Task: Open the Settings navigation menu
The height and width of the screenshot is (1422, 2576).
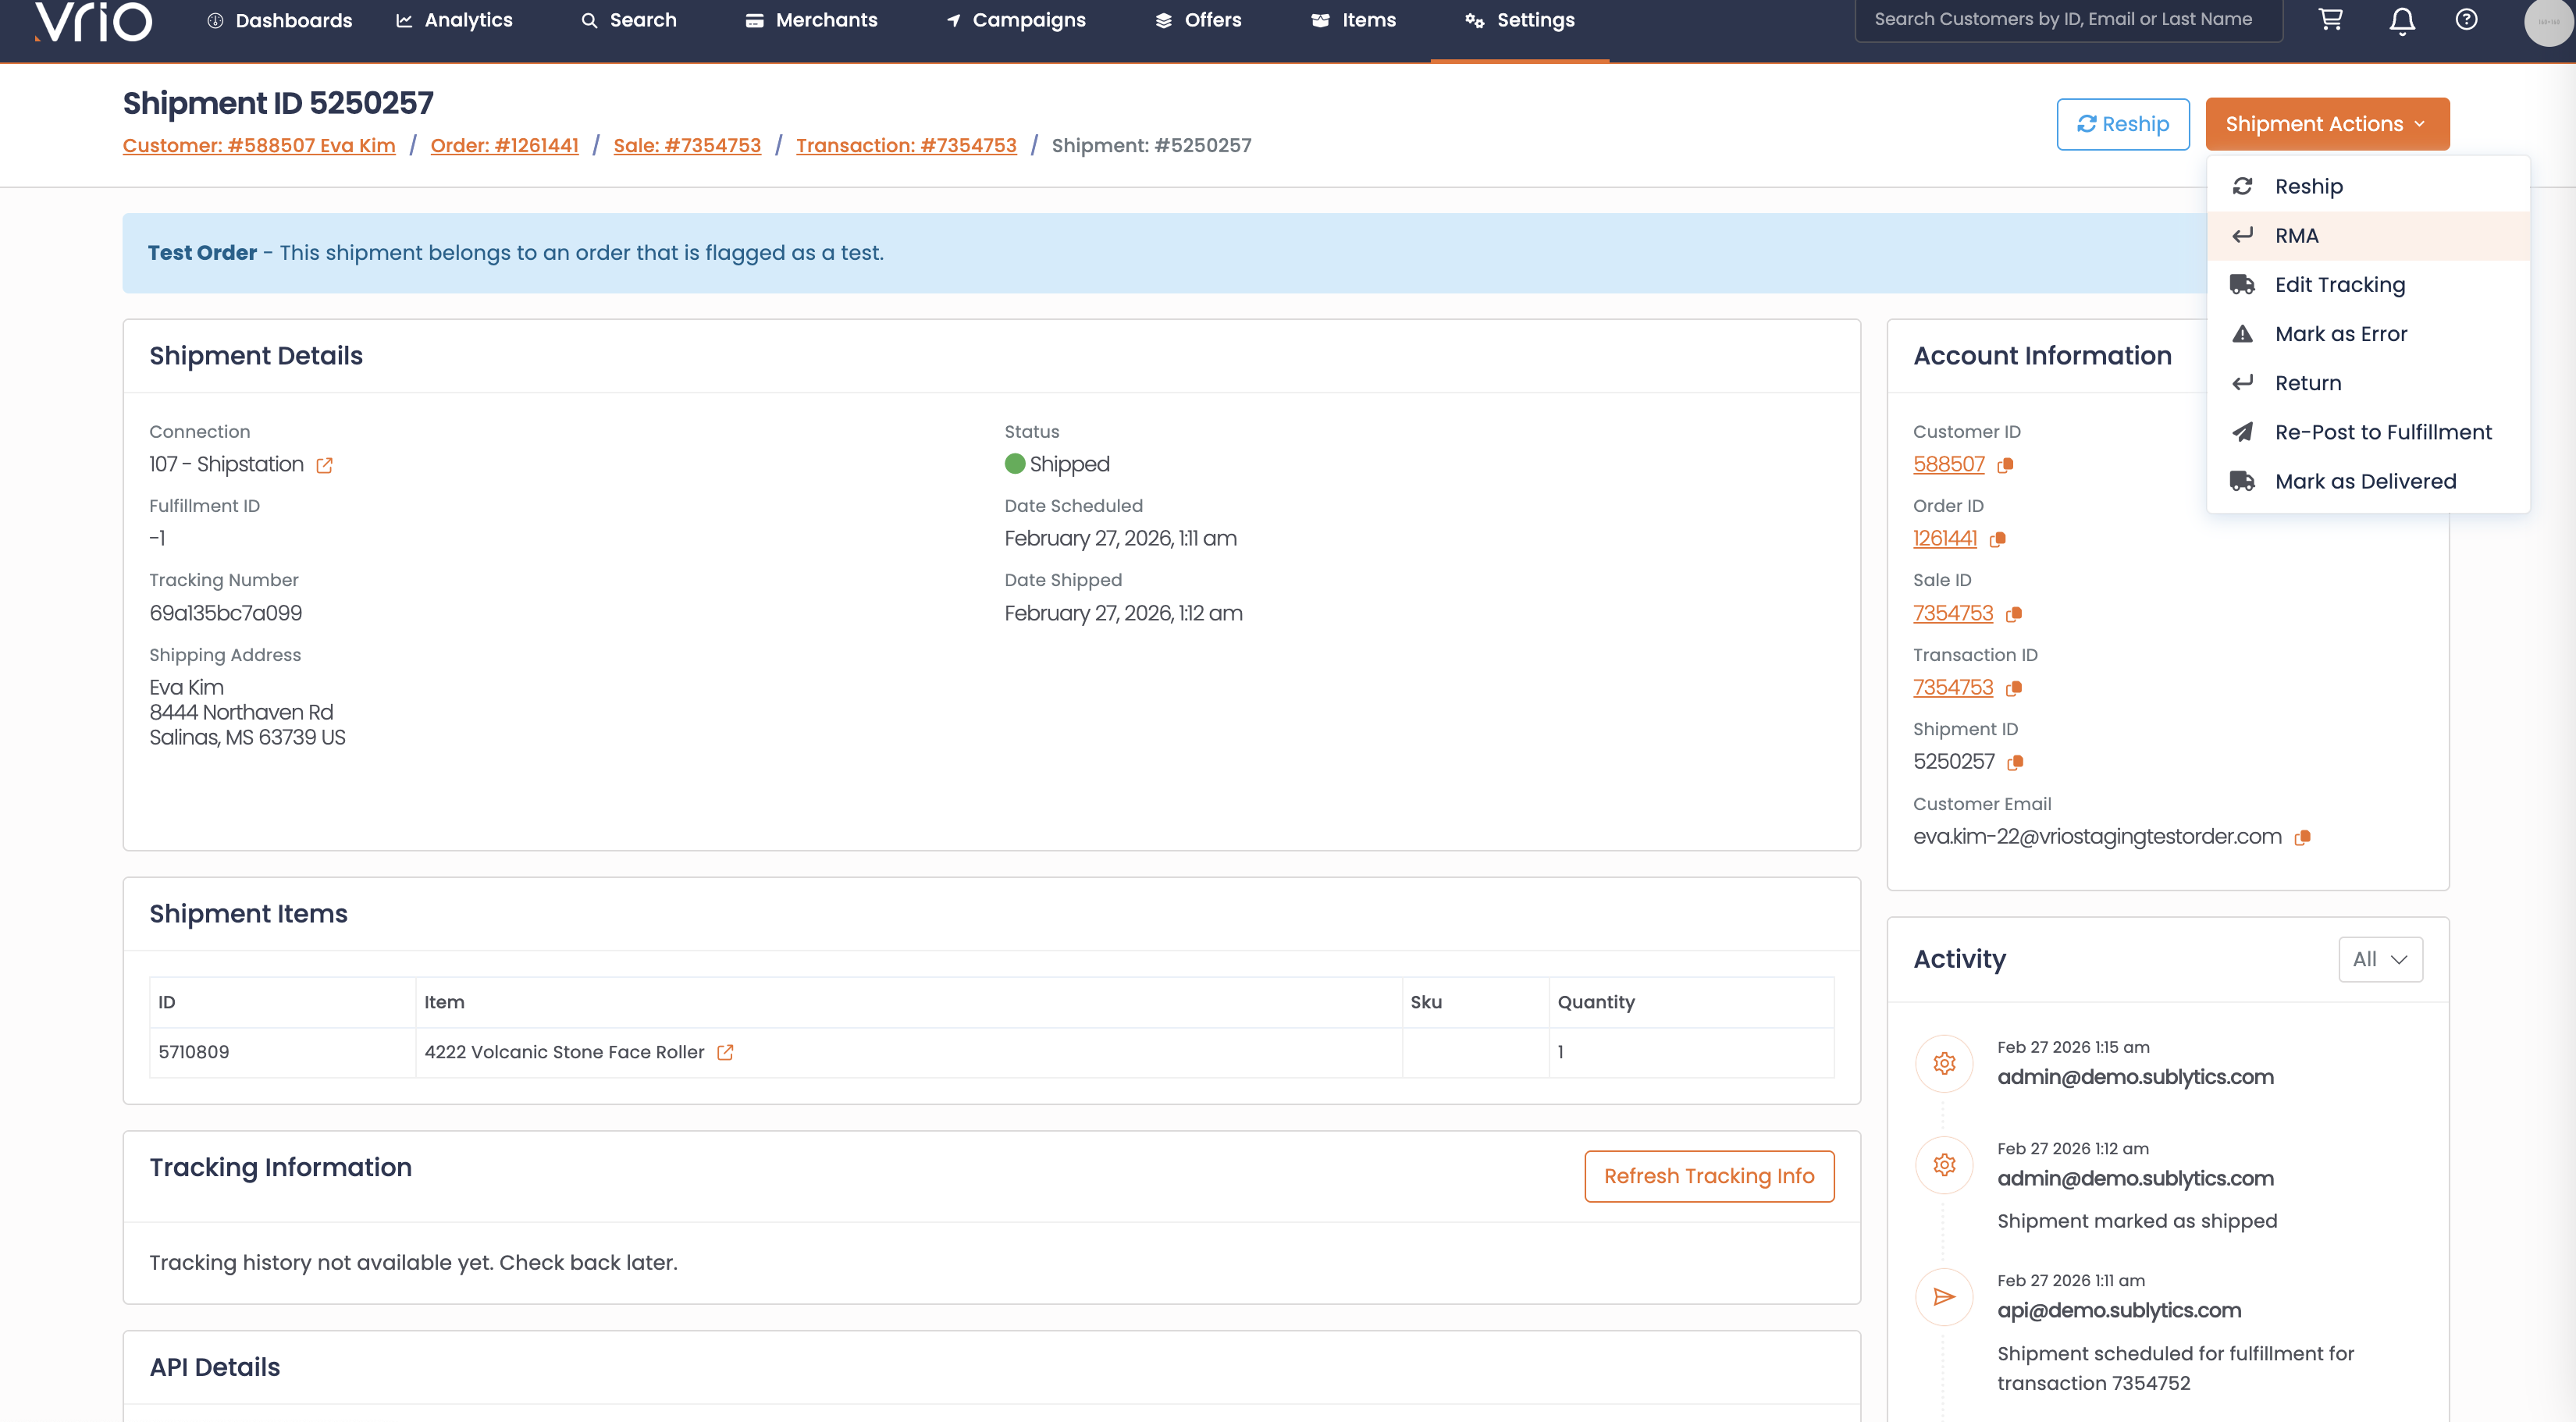Action: [1520, 20]
